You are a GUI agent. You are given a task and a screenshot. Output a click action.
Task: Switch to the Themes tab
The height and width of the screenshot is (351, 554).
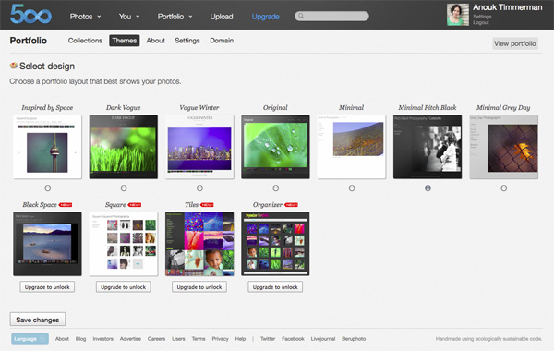(125, 41)
